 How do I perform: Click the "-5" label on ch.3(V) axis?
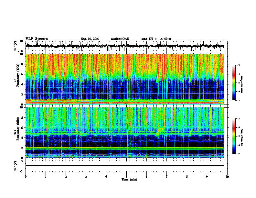coord(22,171)
